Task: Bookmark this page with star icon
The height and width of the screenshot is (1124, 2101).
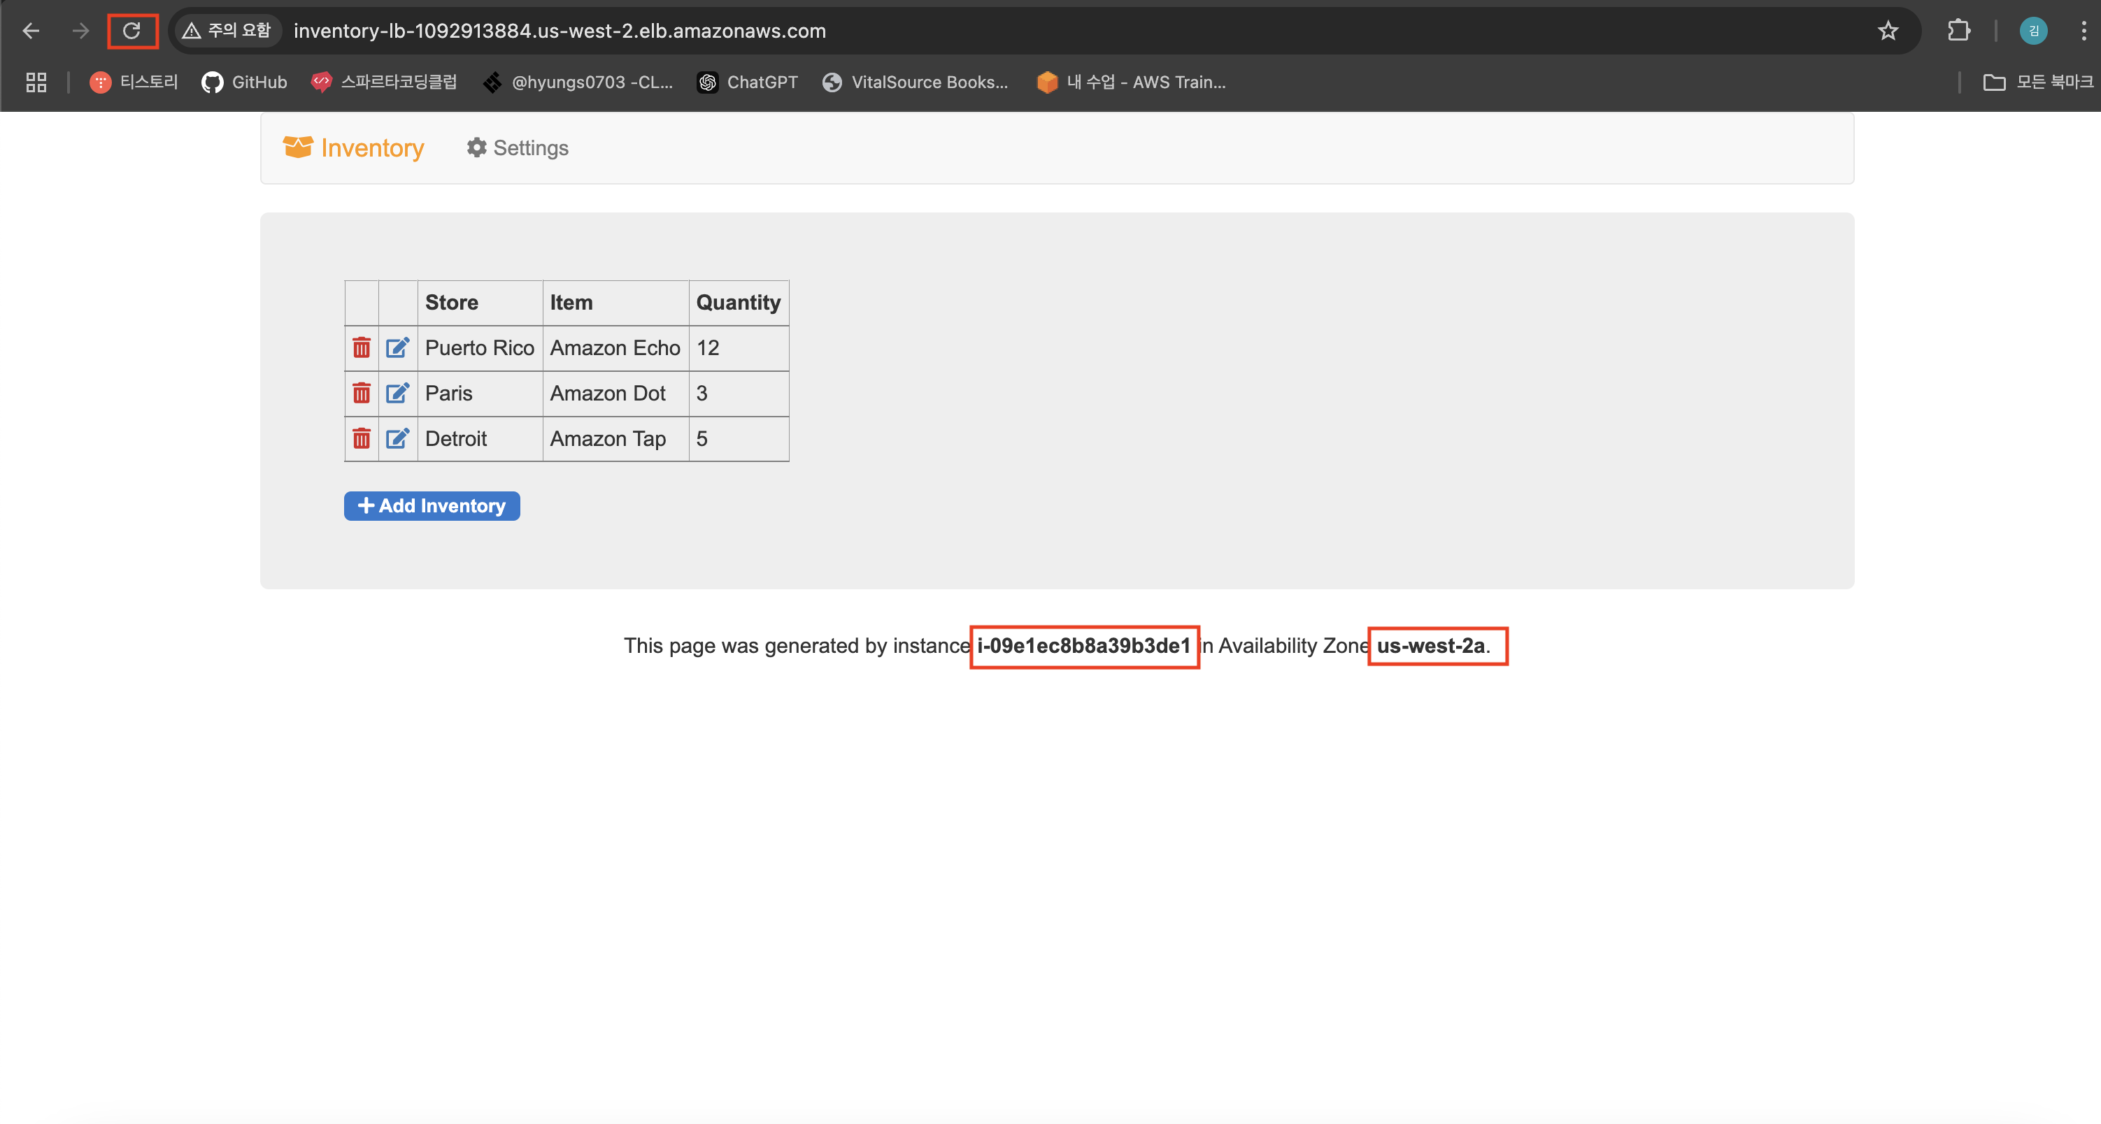Action: tap(1887, 31)
